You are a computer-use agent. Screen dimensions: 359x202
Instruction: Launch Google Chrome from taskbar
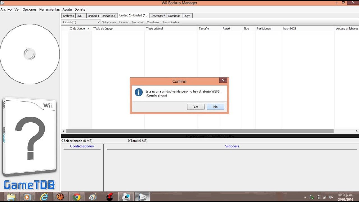point(77,197)
